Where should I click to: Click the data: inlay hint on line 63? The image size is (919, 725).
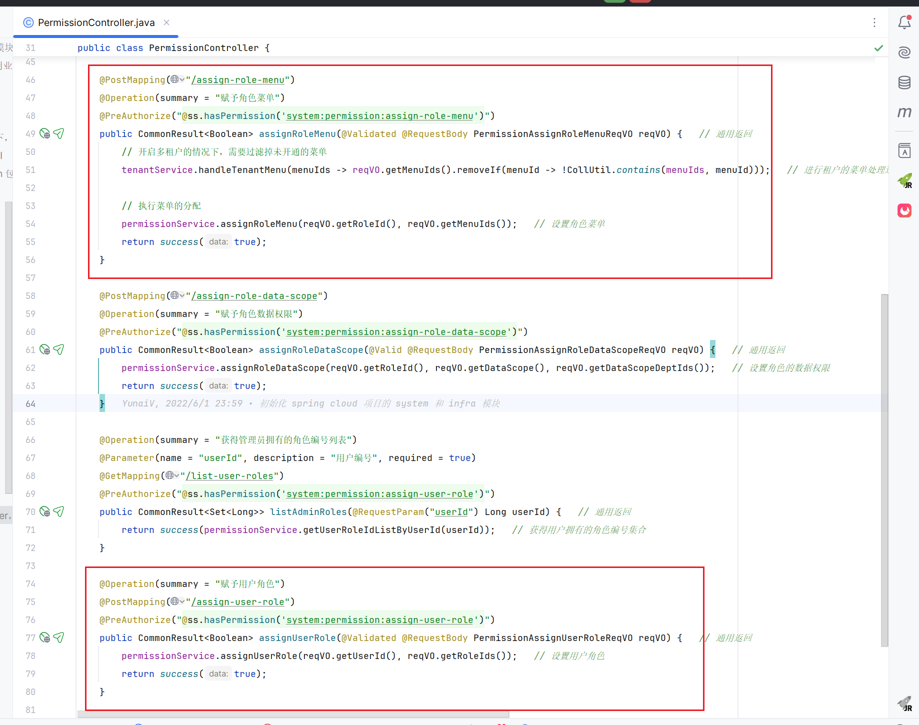click(218, 386)
